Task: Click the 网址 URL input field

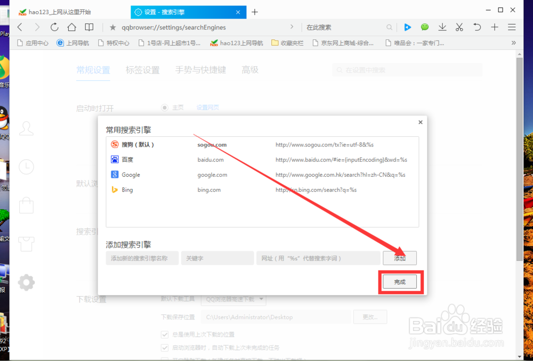Action: point(318,258)
